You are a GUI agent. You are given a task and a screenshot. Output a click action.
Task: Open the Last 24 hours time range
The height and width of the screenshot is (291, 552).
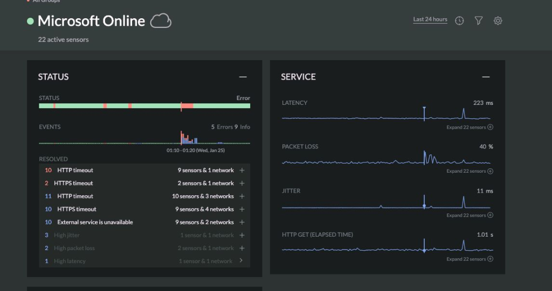pos(430,19)
